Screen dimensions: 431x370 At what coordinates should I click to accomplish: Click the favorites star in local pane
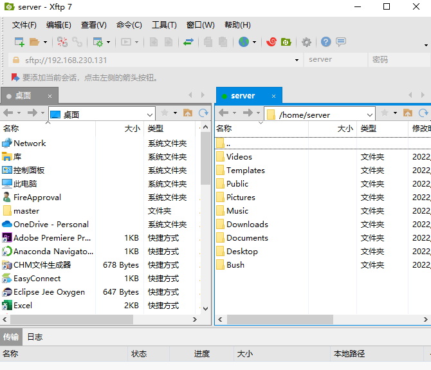click(165, 113)
